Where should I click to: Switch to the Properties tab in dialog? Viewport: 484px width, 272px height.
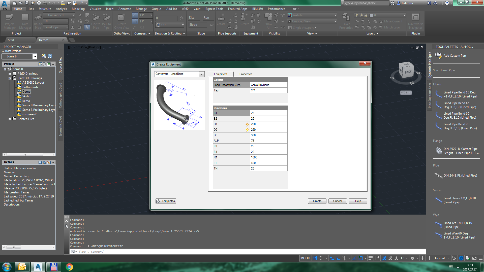[x=246, y=74]
